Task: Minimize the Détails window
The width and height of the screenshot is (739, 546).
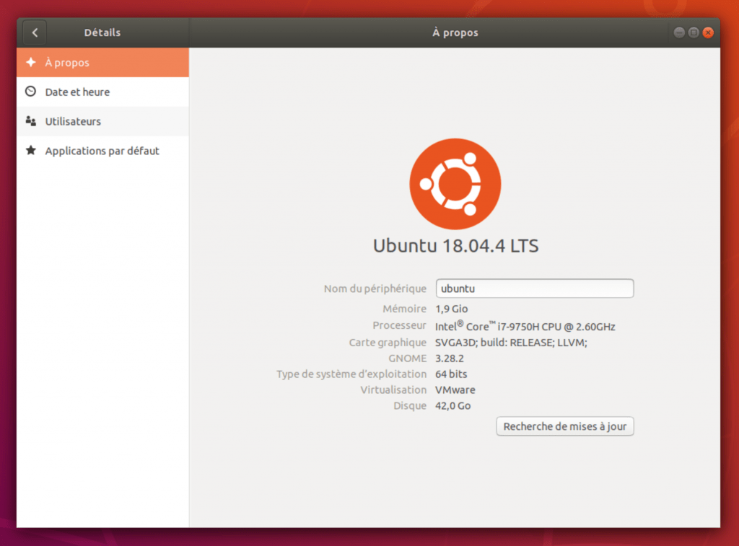Action: pos(678,32)
